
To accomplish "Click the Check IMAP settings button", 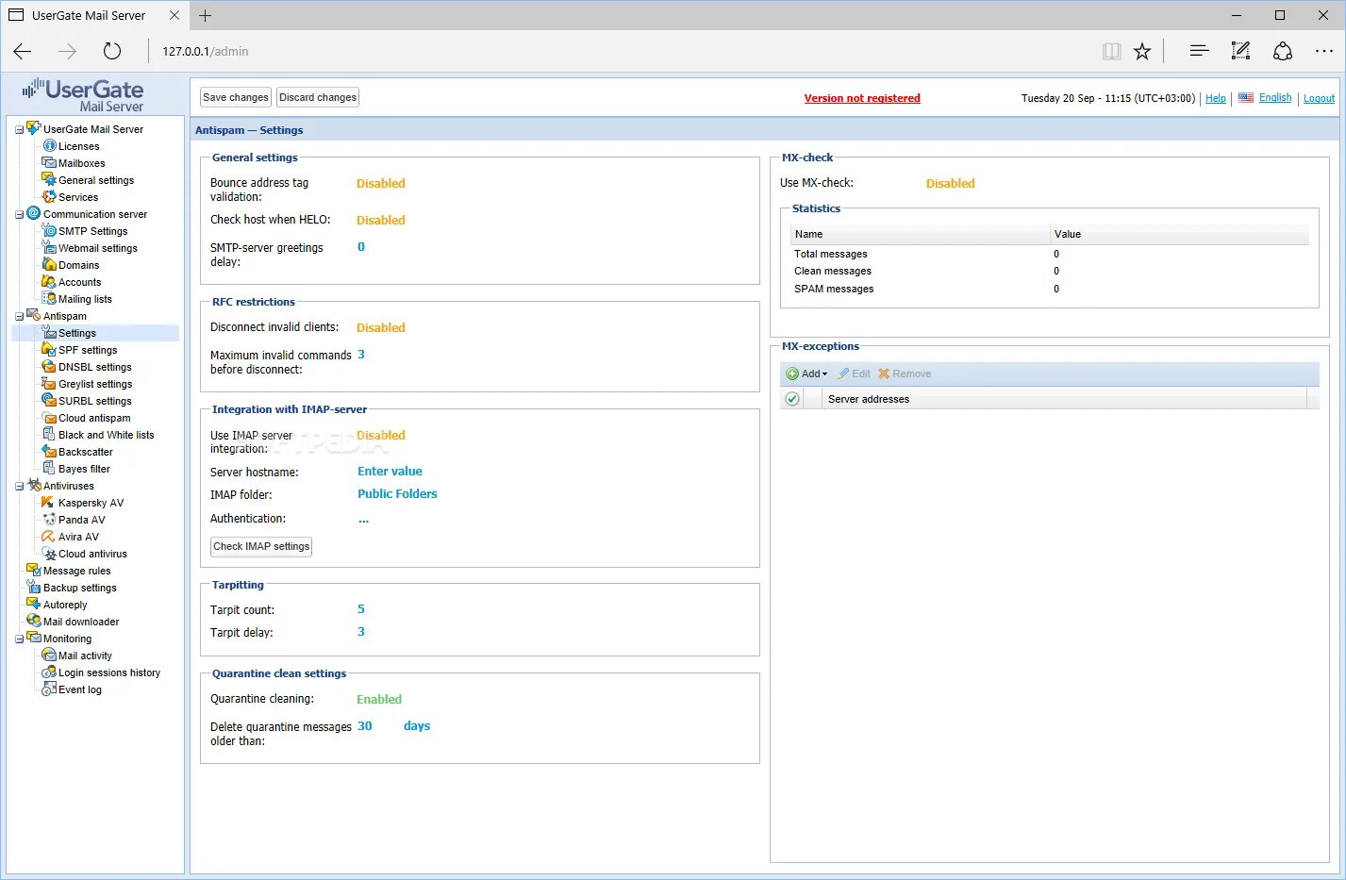I will (261, 546).
